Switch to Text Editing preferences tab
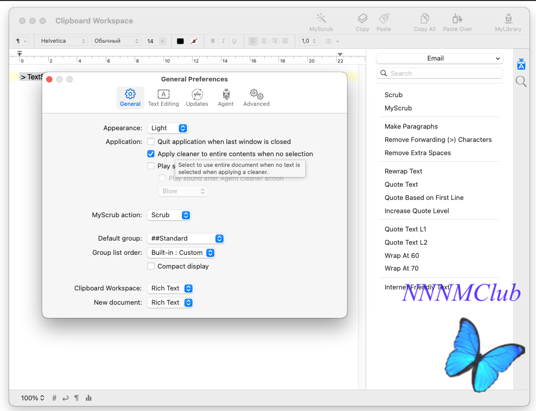The height and width of the screenshot is (411, 536). tap(164, 98)
